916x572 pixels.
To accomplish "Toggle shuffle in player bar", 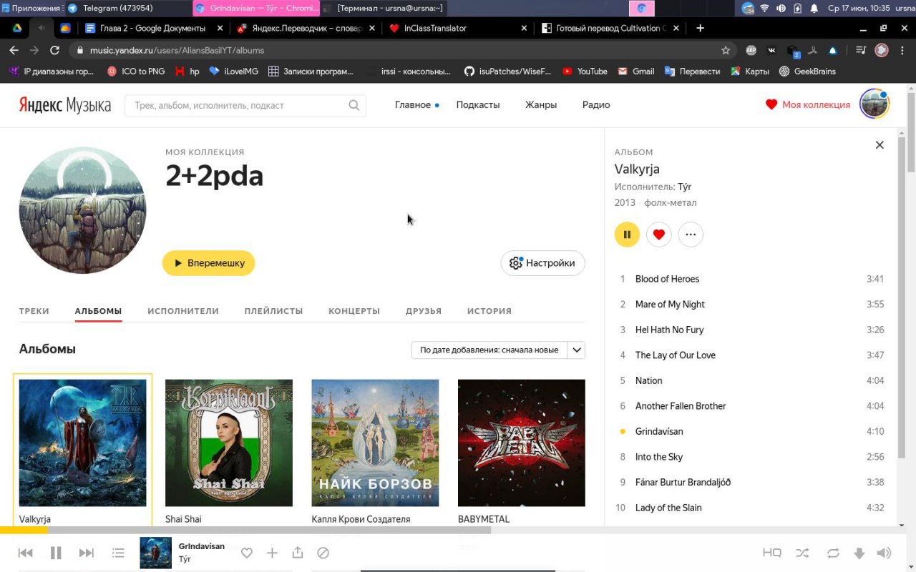I will pos(802,553).
